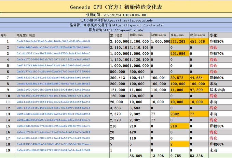
Task: Open address link starting 0x850ed82ecd3e4f5c
Action: pyautogui.click(x=53, y=114)
